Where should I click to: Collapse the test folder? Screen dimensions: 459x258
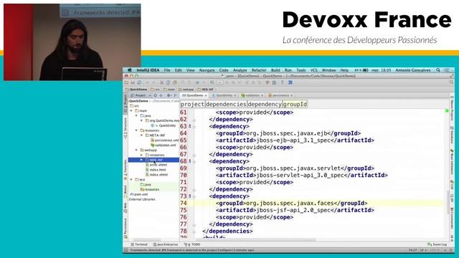pos(132,180)
